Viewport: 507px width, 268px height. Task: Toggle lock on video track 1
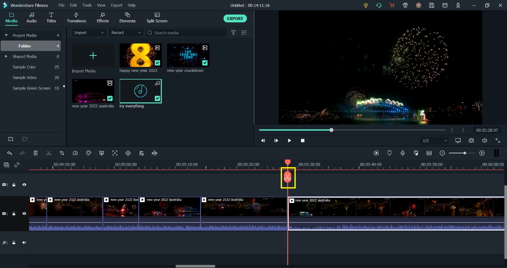coord(14,214)
